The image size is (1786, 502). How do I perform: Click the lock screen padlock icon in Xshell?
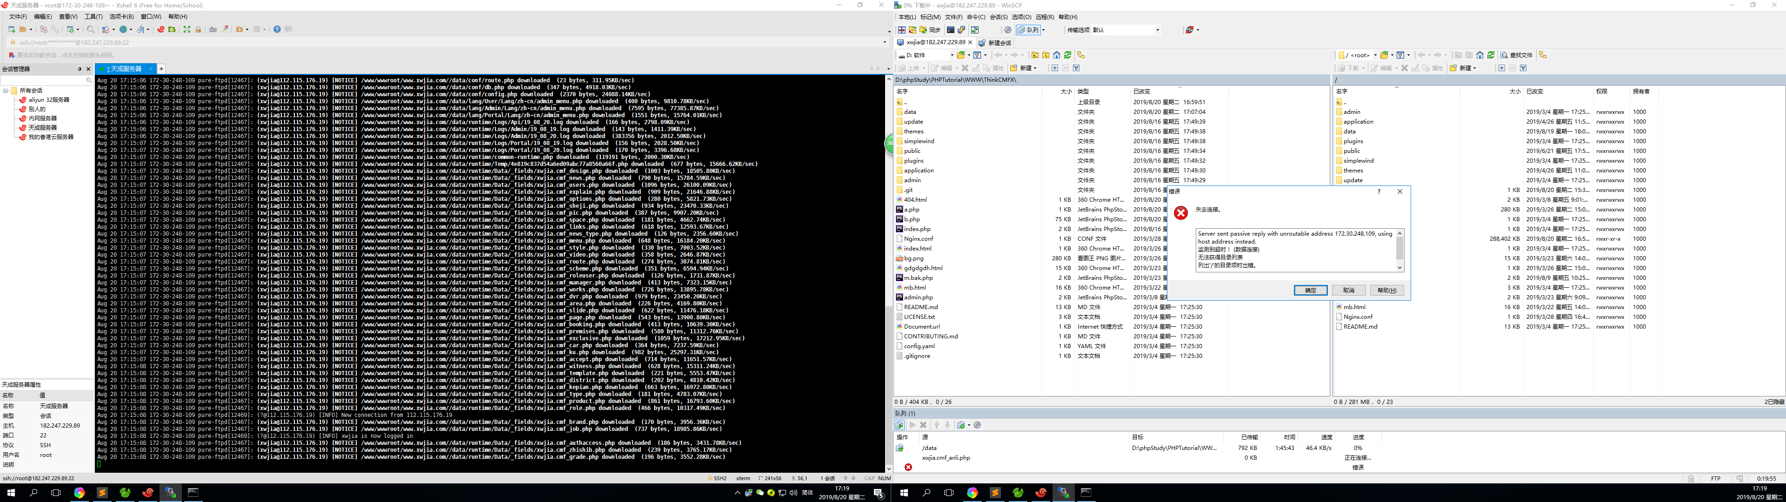[198, 30]
